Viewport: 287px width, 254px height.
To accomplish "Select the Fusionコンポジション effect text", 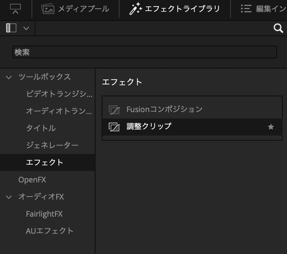I will tap(165, 110).
